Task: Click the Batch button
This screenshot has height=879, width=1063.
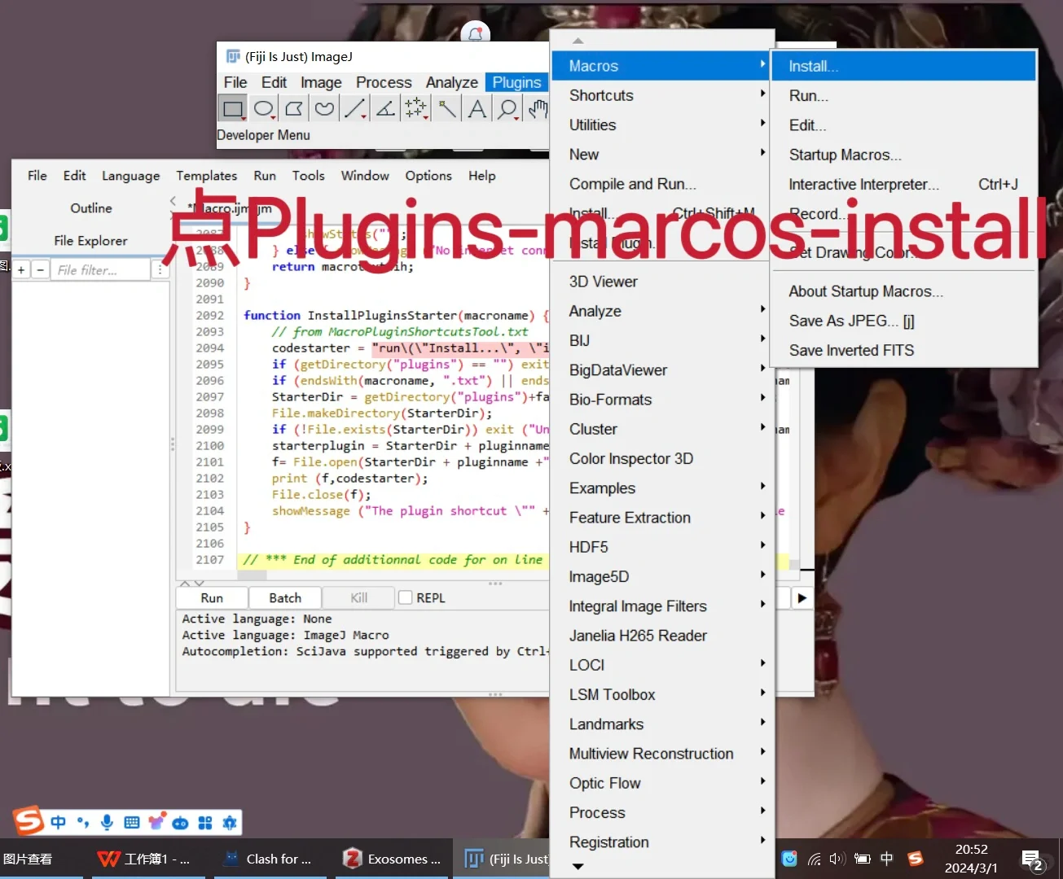Action: pyautogui.click(x=285, y=597)
